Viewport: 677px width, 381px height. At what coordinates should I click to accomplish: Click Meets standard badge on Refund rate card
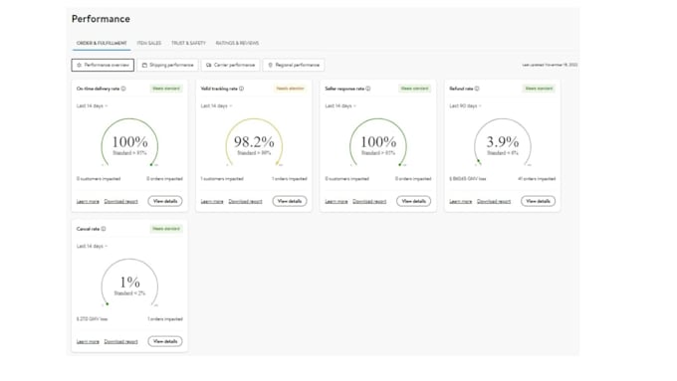coord(539,89)
